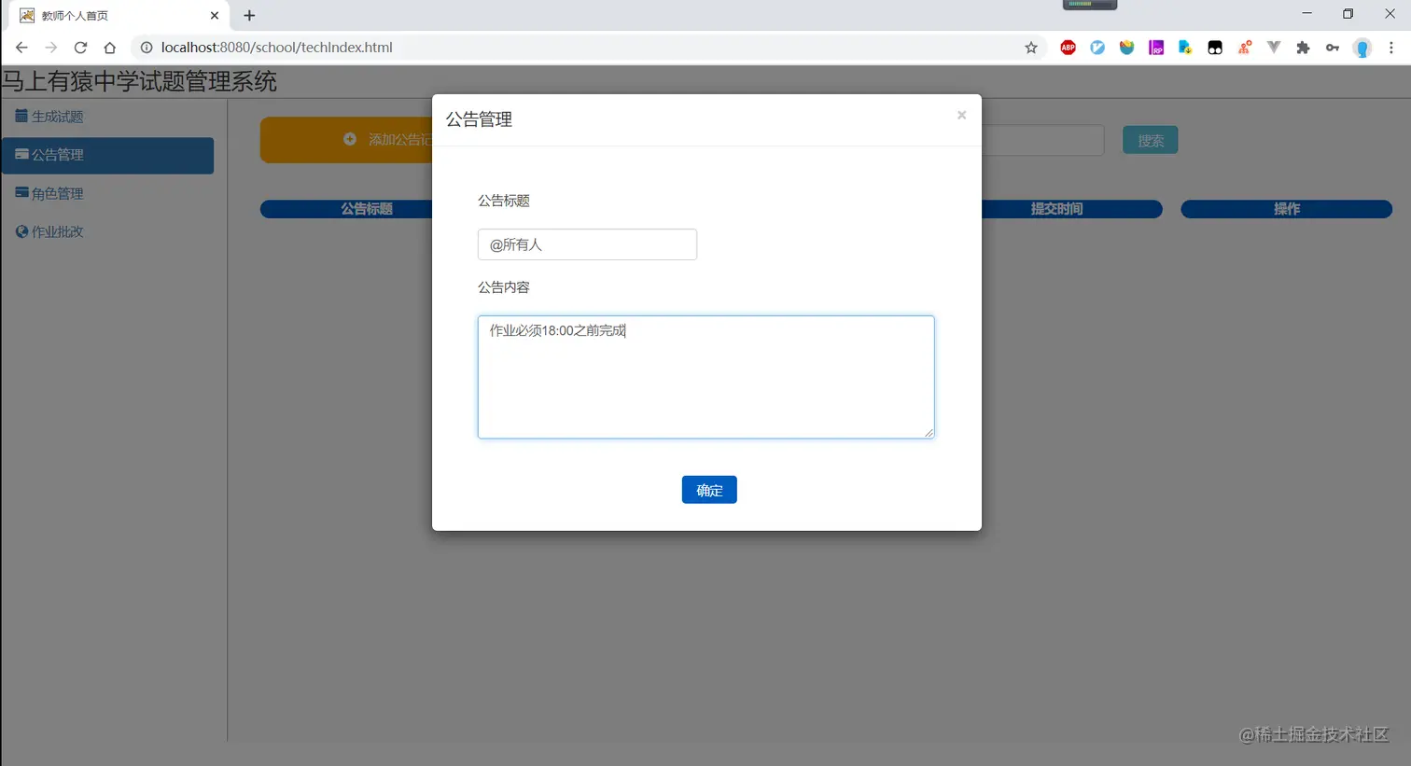Bookmark this page with the star icon
The height and width of the screenshot is (766, 1411).
[x=1031, y=48]
